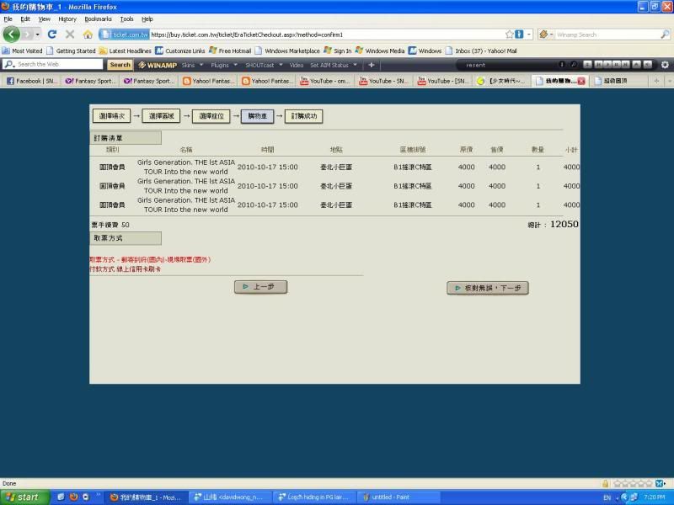Click the first step box in the order flow
Image resolution: width=674 pixels, height=505 pixels.
[112, 116]
